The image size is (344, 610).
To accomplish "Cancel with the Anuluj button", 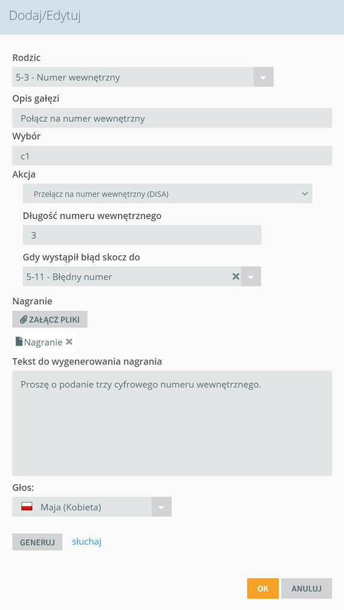I will (x=307, y=588).
